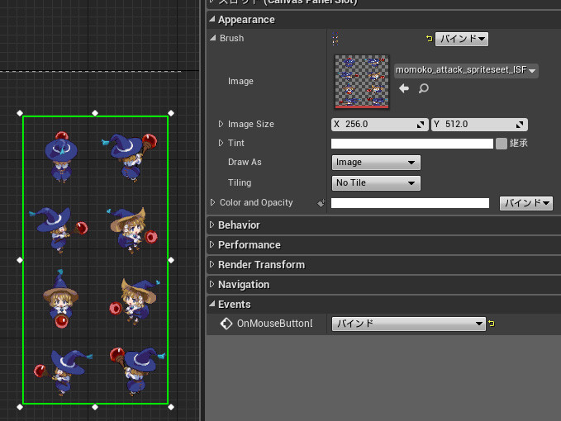Open Color and Opacity バインド dropdown
561x421 pixels.
coord(526,203)
